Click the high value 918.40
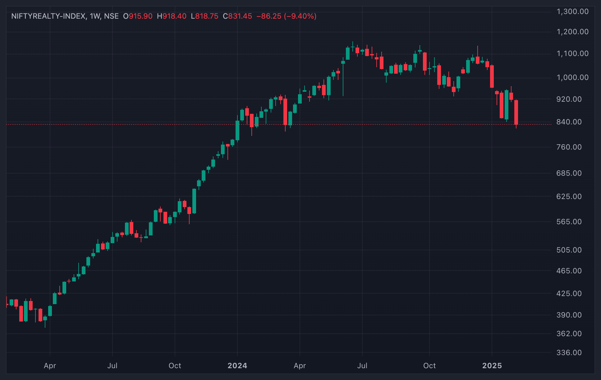This screenshot has width=601, height=380. 174,16
